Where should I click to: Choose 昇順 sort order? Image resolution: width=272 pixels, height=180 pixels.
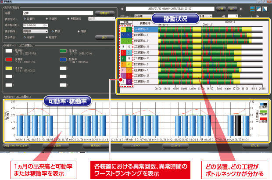click(53, 32)
